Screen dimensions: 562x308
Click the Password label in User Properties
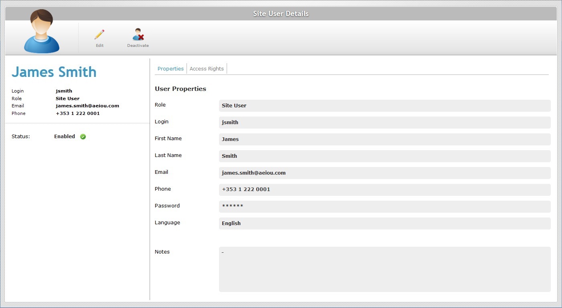[167, 206]
